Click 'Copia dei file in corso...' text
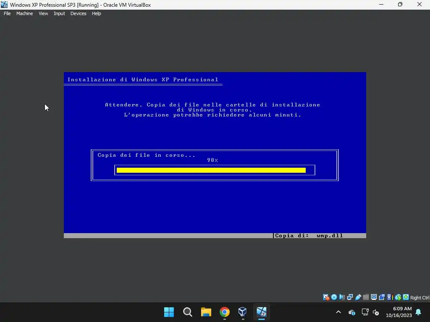The height and width of the screenshot is (322, 430). [x=147, y=155]
